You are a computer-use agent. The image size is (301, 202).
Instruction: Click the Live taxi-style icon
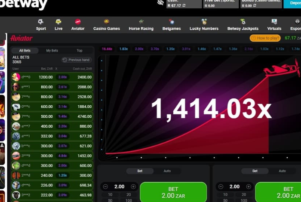(58, 21)
